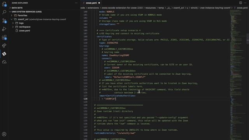249x140 pixels.
Task: Open the Source Control view
Action: coord(4,21)
